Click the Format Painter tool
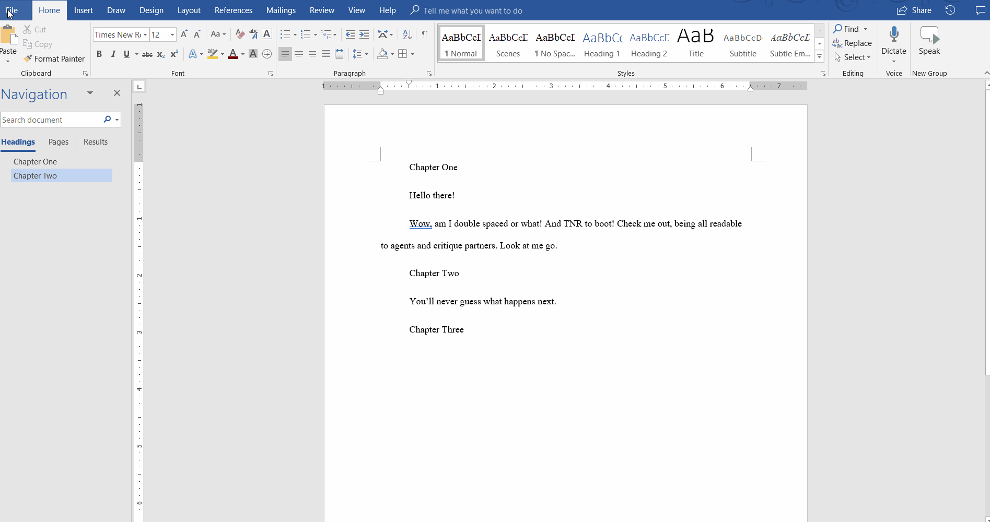 coord(54,58)
